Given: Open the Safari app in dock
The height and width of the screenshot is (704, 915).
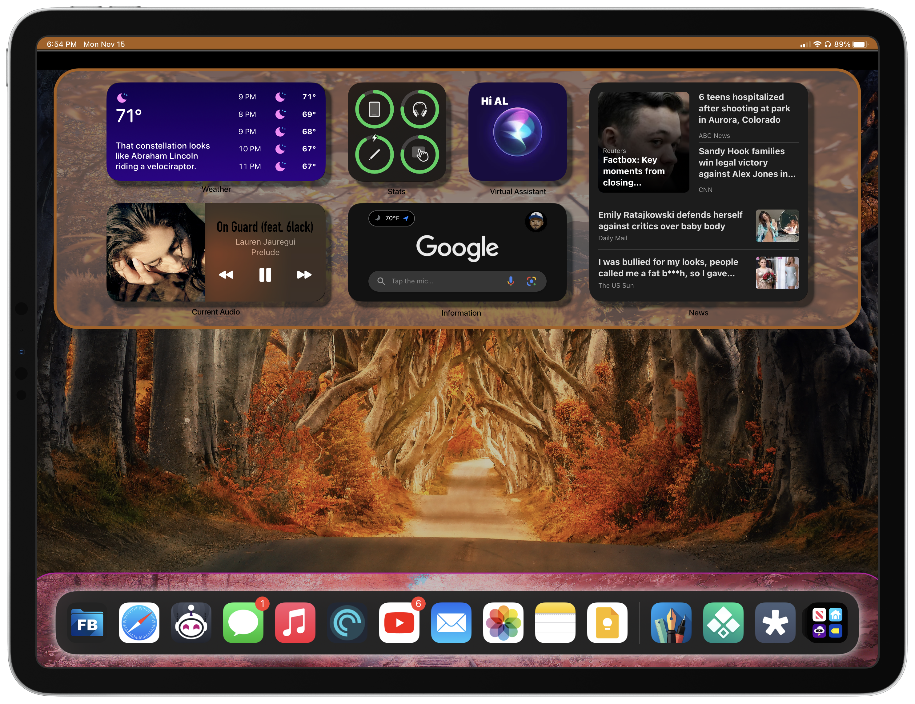Looking at the screenshot, I should (139, 623).
